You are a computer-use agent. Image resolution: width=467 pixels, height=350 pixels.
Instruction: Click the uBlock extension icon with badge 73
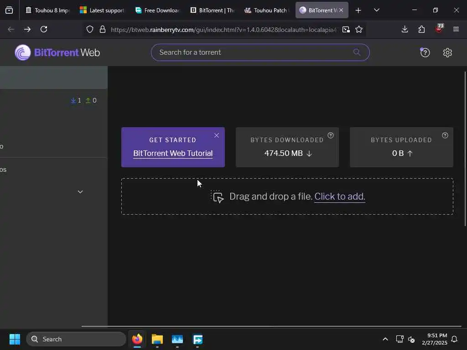tap(439, 29)
